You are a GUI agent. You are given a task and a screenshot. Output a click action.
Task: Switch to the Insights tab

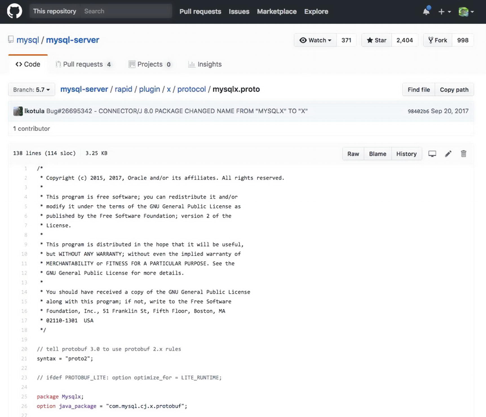pos(205,64)
